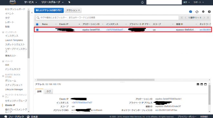
Task: Click the tag filter search field
Action: coord(107,17)
